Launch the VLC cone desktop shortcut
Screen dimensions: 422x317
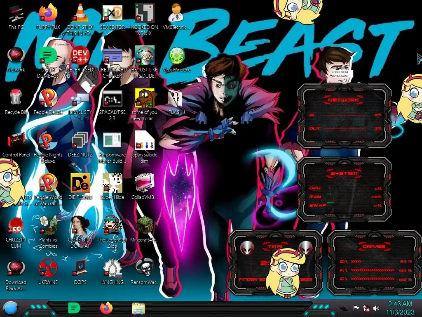[80, 19]
